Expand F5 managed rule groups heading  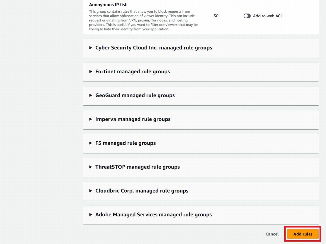(126, 143)
